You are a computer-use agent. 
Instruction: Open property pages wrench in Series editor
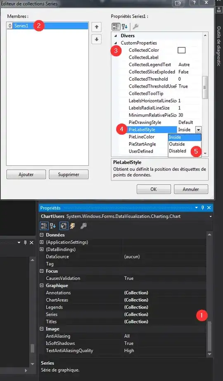coord(135,26)
